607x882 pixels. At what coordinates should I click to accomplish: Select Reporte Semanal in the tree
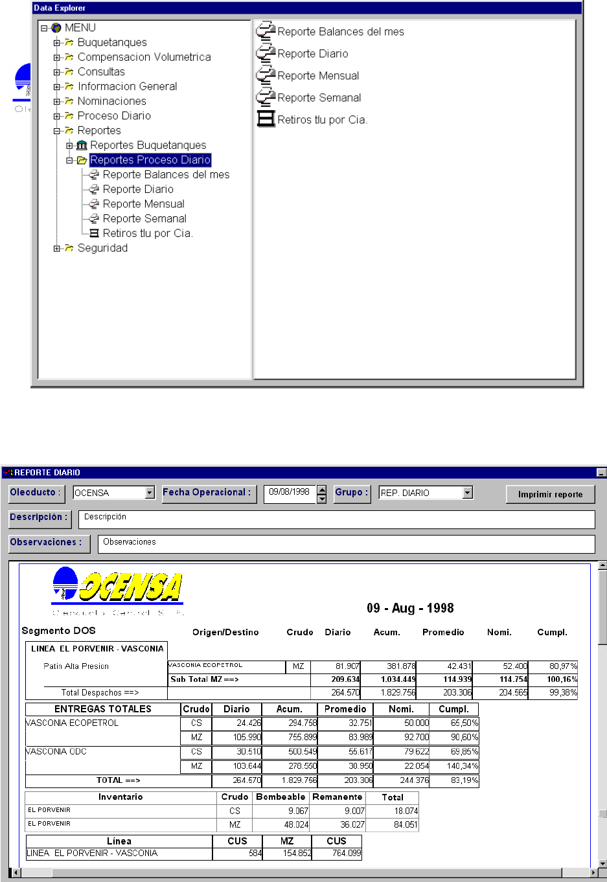point(144,219)
